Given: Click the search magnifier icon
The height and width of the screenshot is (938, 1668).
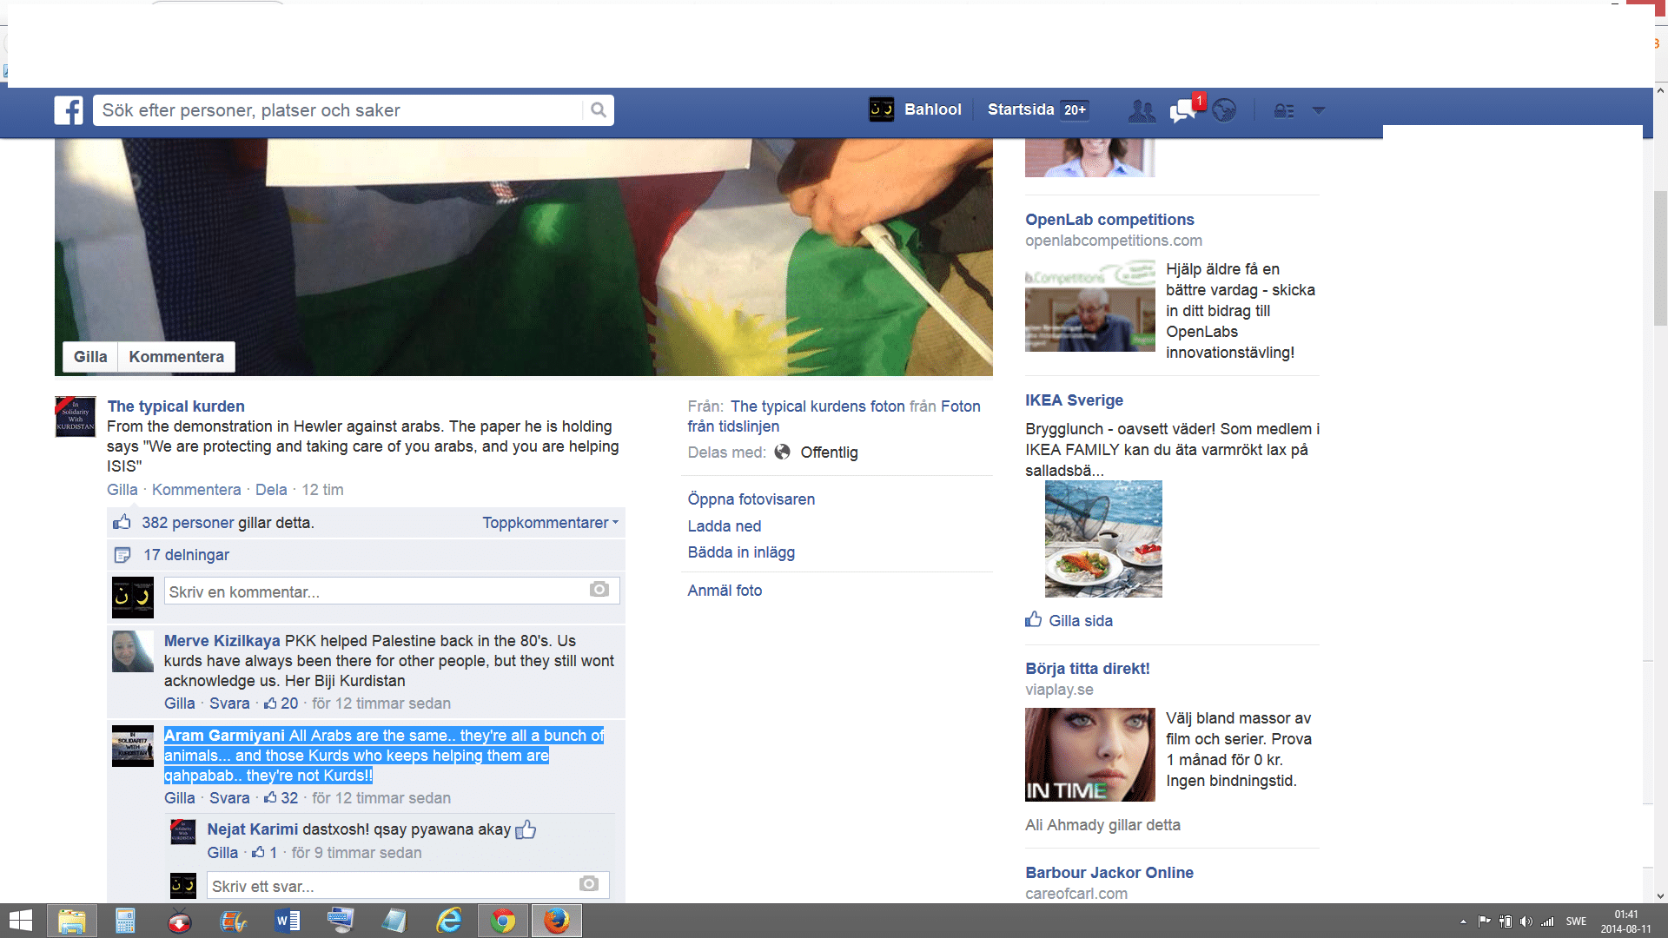Looking at the screenshot, I should click(x=598, y=110).
